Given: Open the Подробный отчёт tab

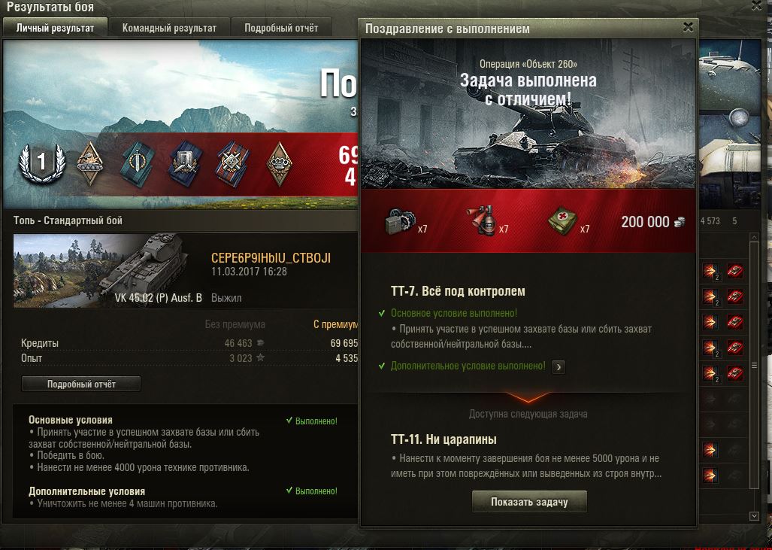Looking at the screenshot, I should 281,28.
